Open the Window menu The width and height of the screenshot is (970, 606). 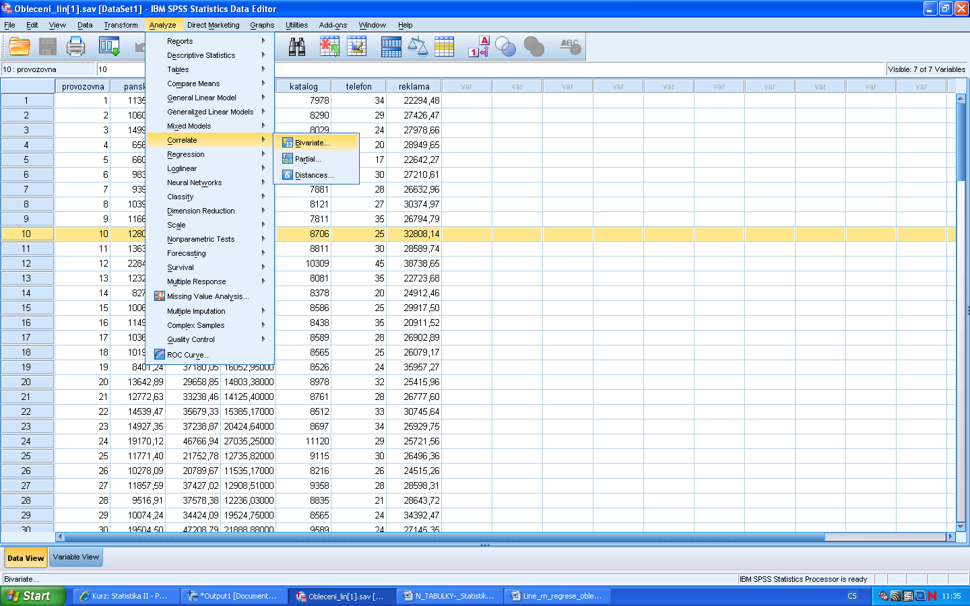[372, 25]
